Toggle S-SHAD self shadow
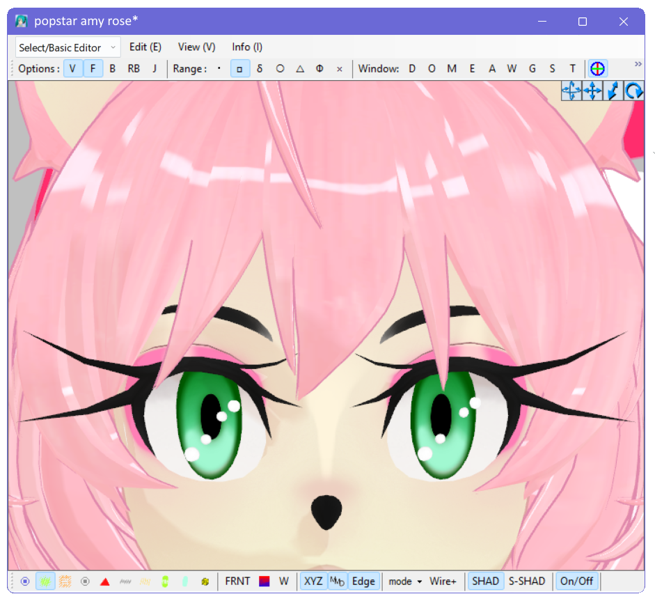Image resolution: width=655 pixels, height=601 pixels. 527,582
